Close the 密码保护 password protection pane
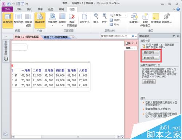This screenshot has height=140, width=182. coord(178,36)
